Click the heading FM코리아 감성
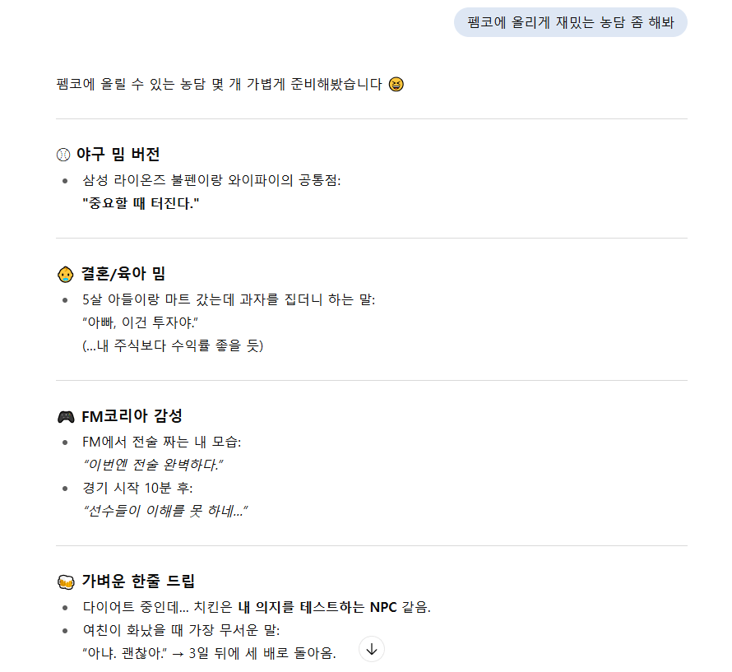This screenshot has width=732, height=672. [x=132, y=416]
